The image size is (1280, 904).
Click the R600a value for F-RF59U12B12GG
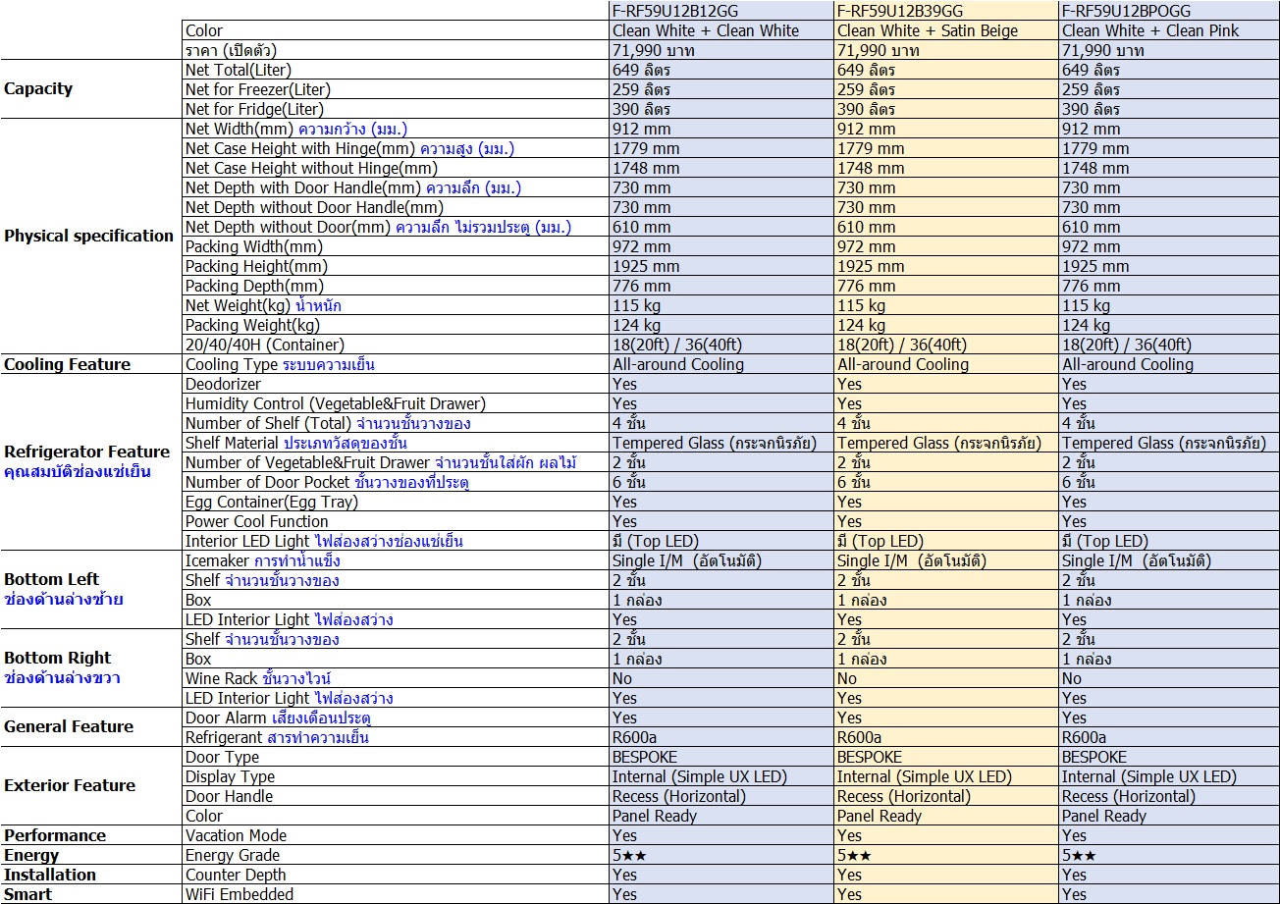(x=635, y=737)
